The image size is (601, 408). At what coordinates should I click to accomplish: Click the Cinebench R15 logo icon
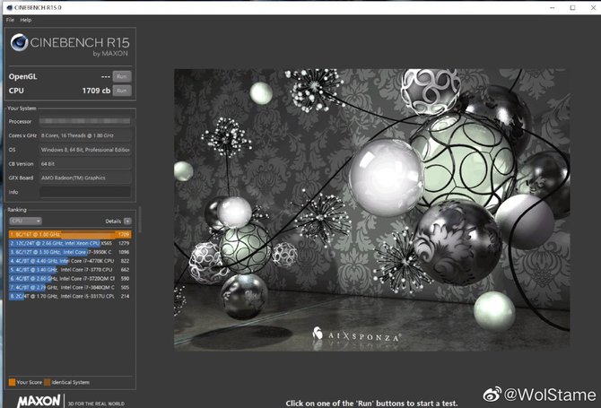(19, 42)
